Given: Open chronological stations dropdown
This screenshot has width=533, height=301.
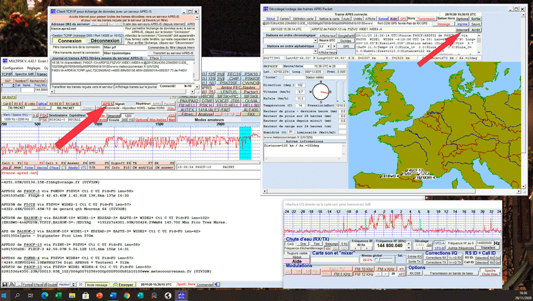Looking at the screenshot, I should 315,40.
